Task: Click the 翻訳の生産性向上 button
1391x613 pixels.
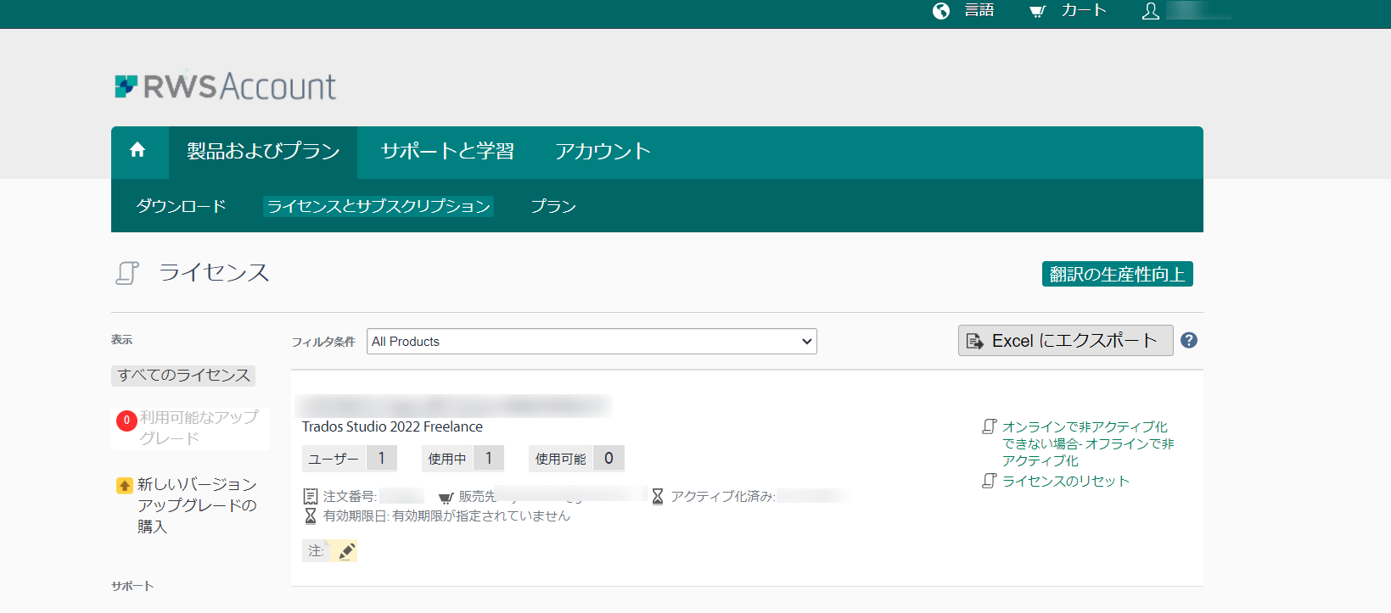Action: tap(1117, 274)
